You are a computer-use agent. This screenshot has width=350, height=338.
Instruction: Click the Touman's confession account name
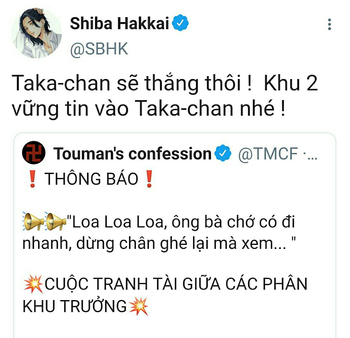132,154
